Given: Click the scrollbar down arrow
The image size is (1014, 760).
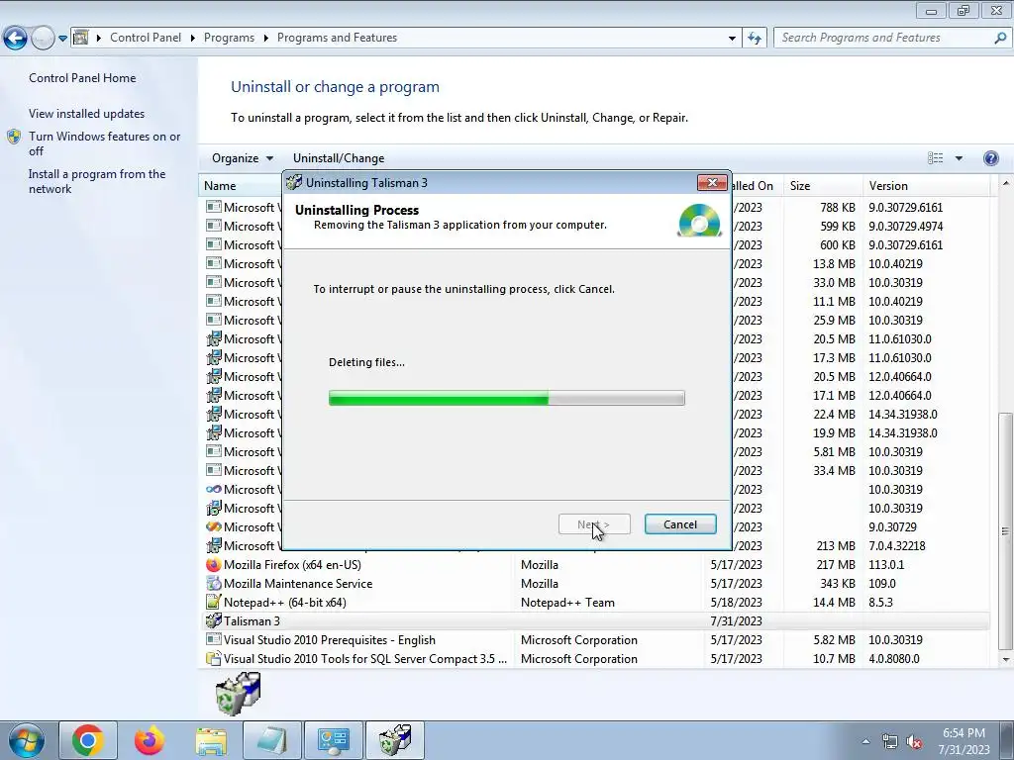Looking at the screenshot, I should pos(1005,659).
